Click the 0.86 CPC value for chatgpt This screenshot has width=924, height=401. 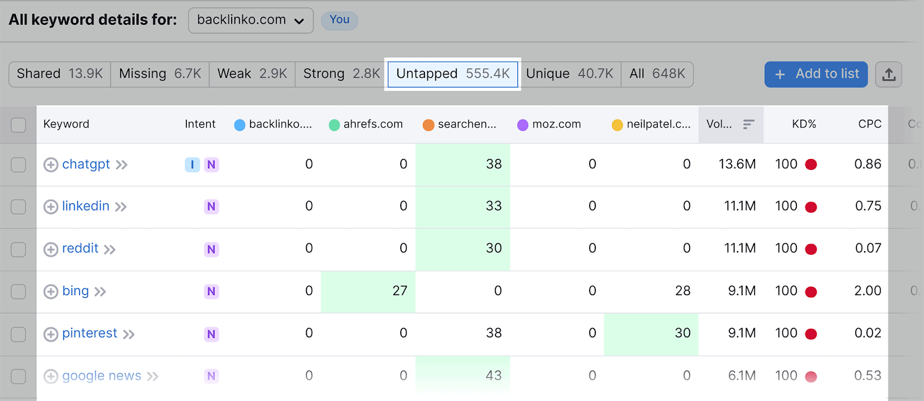click(867, 164)
